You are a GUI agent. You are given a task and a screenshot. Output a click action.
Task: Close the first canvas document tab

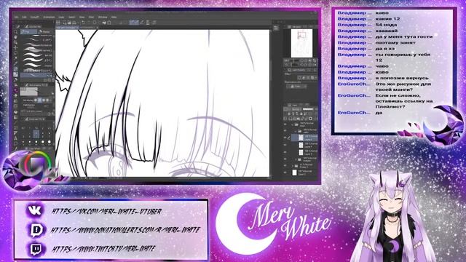coord(77,28)
